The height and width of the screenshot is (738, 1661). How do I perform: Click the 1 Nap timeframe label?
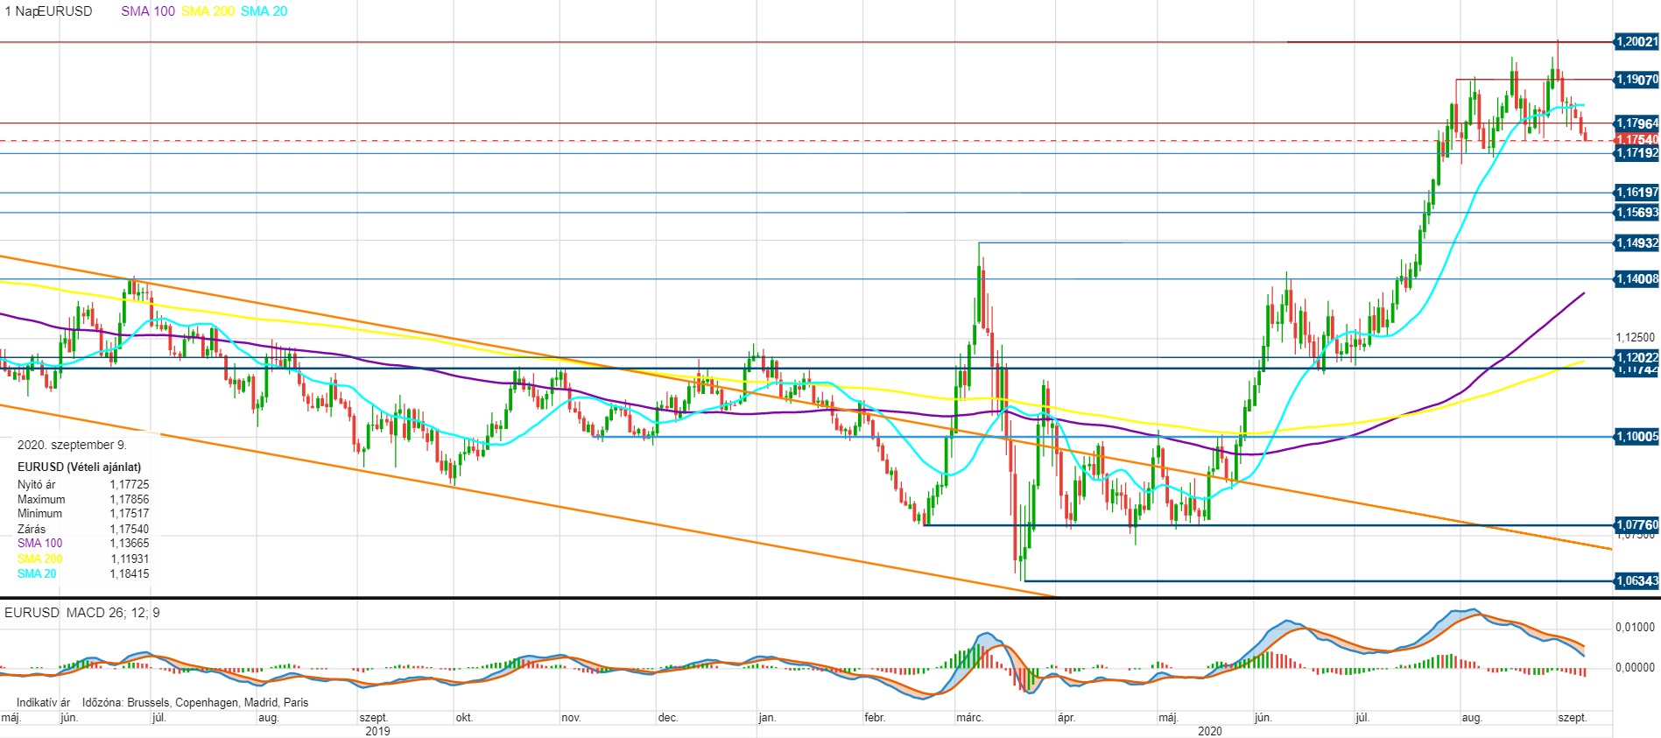(x=20, y=11)
